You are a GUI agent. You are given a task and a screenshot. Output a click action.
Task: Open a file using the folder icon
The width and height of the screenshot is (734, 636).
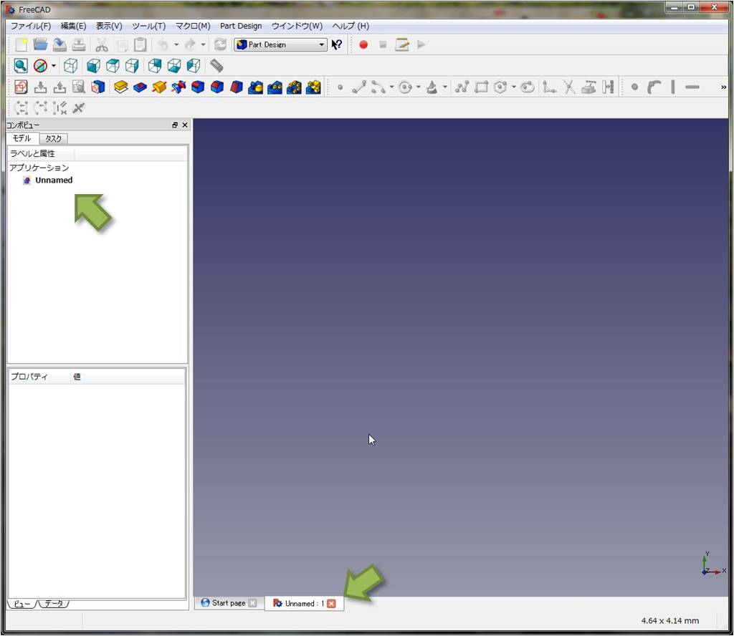tap(40, 45)
